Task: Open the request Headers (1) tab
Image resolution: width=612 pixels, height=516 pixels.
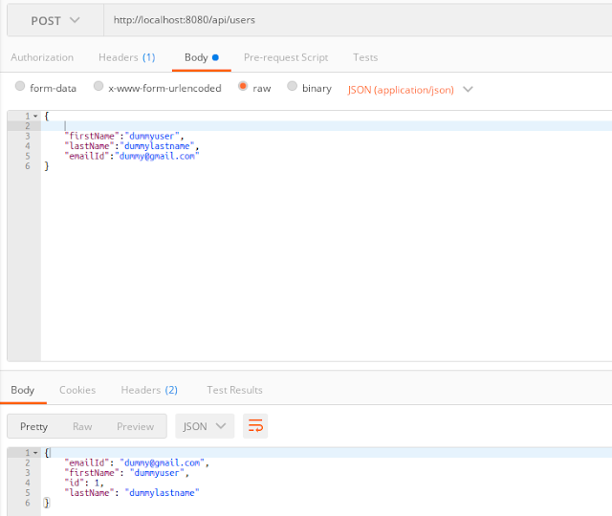Action: tap(127, 57)
